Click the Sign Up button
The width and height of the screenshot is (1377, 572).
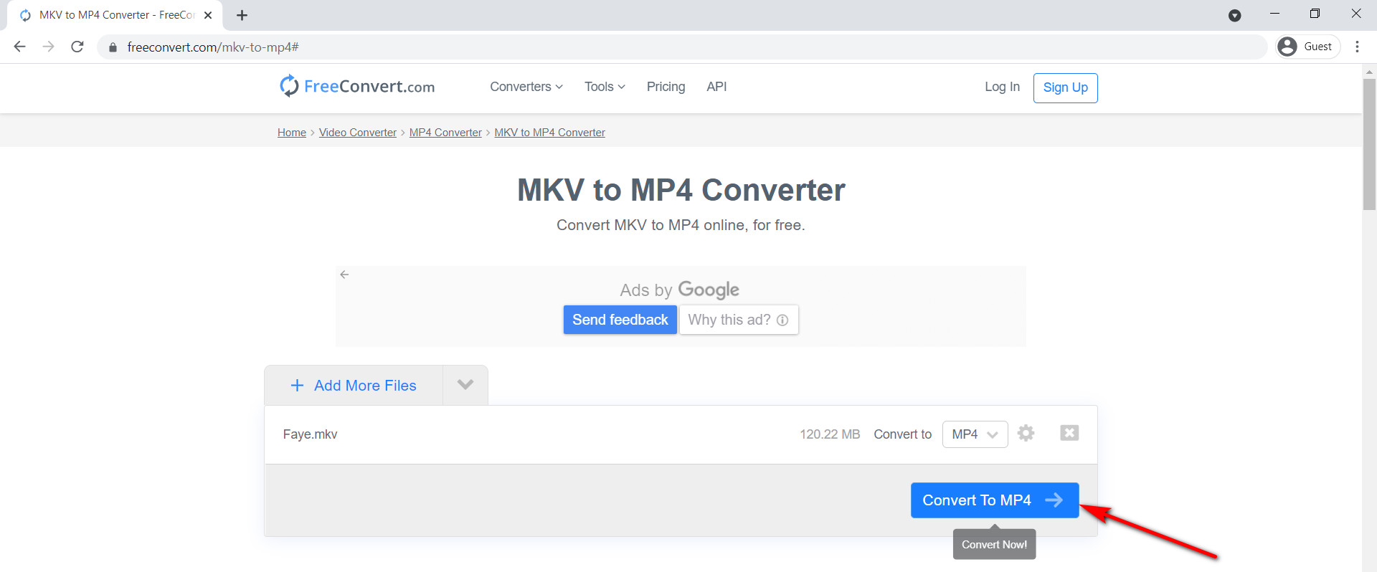click(1065, 87)
